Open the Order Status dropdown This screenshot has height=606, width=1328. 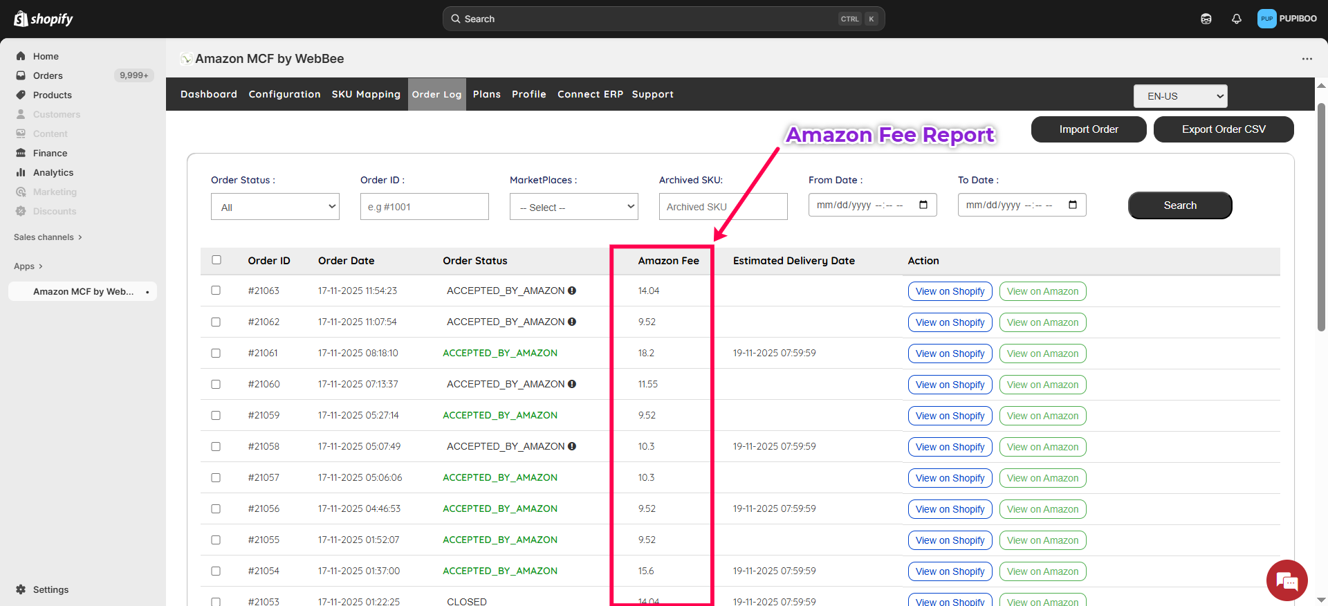click(275, 207)
